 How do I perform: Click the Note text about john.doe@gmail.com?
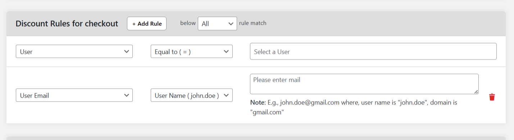[x=354, y=107]
